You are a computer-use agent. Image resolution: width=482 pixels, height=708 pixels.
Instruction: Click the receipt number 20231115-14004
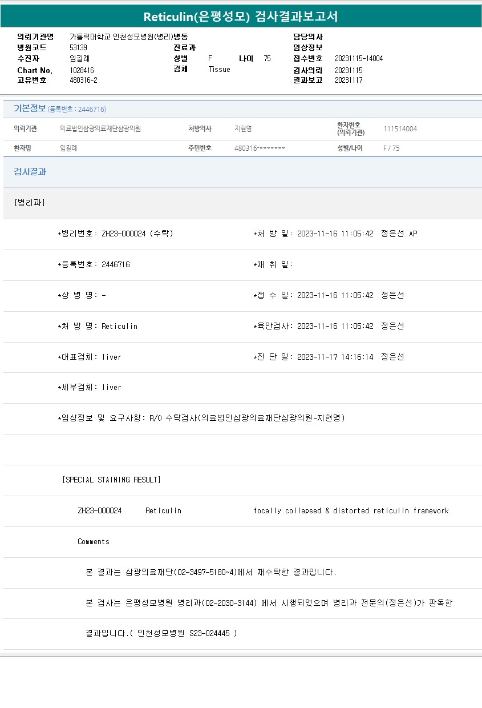click(x=358, y=59)
